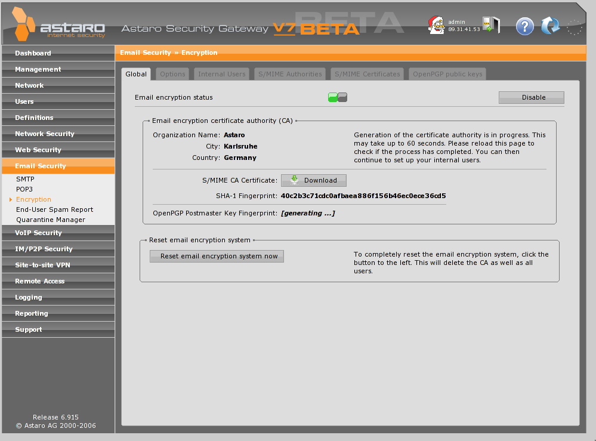Click the [generating ...] fingerprint text
Viewport: 596px width, 441px height.
[x=308, y=213]
